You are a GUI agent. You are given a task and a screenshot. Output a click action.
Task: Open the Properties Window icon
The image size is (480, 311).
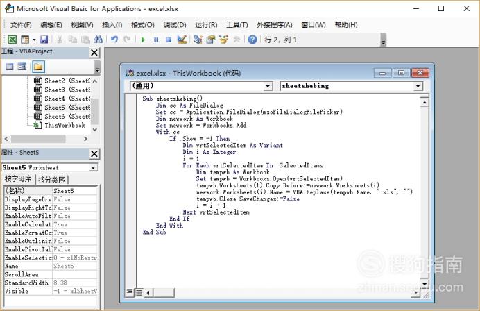click(211, 40)
